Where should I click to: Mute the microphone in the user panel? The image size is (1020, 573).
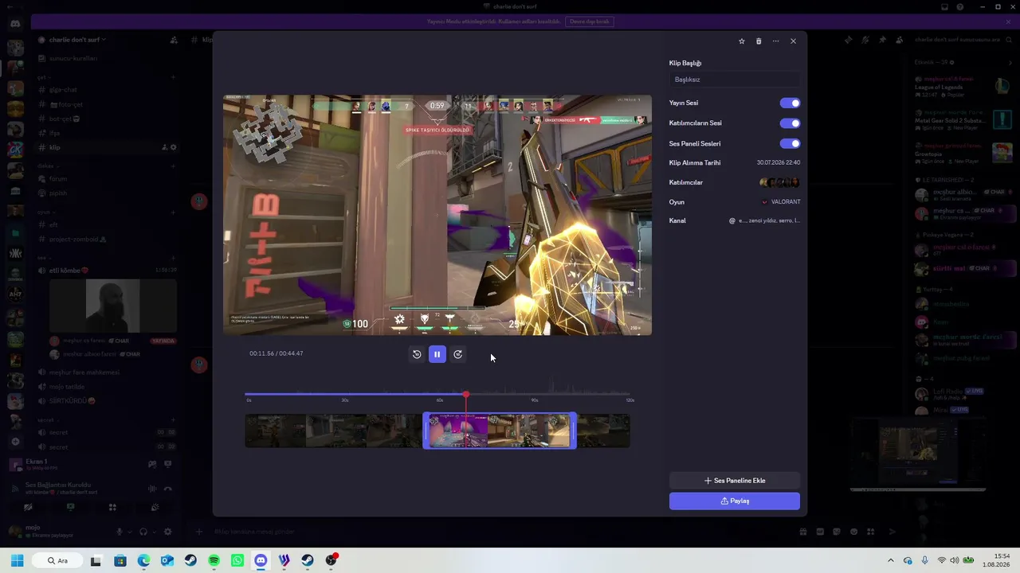pyautogui.click(x=120, y=532)
